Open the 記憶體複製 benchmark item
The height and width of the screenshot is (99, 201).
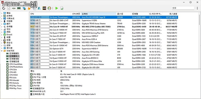tap(14, 59)
